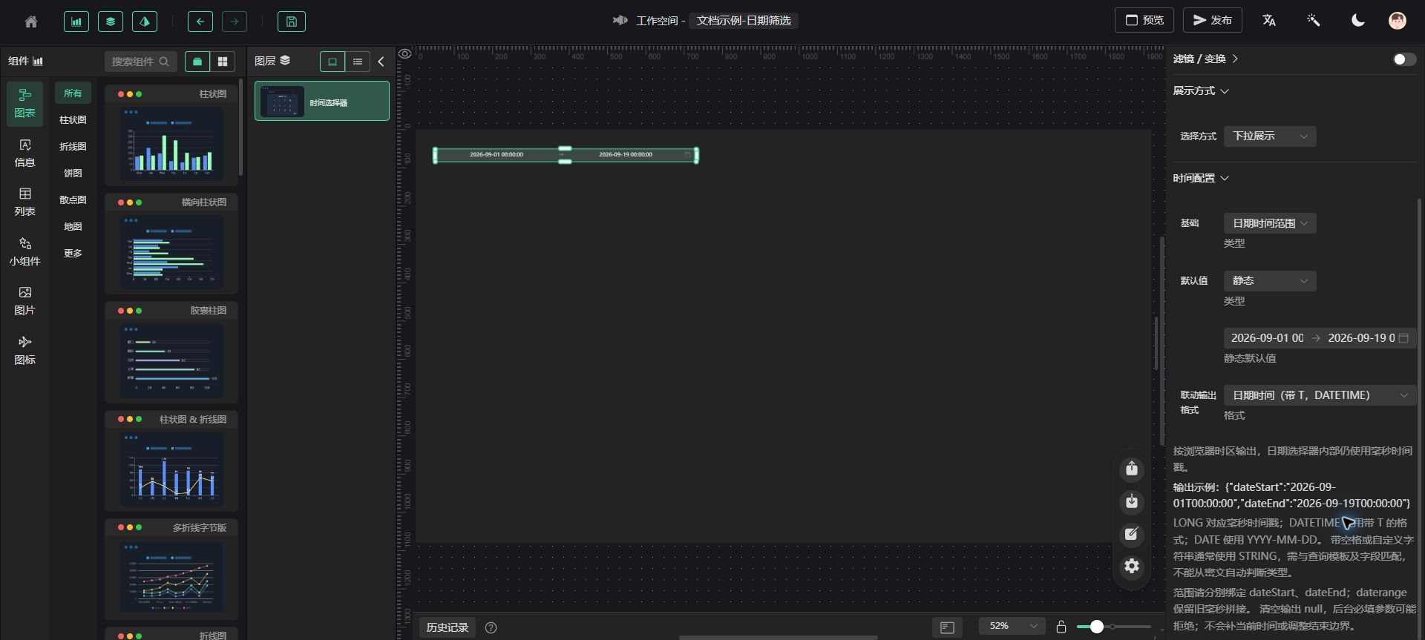Click the canvas zoom slider handle
This screenshot has height=640, width=1425.
[1096, 627]
